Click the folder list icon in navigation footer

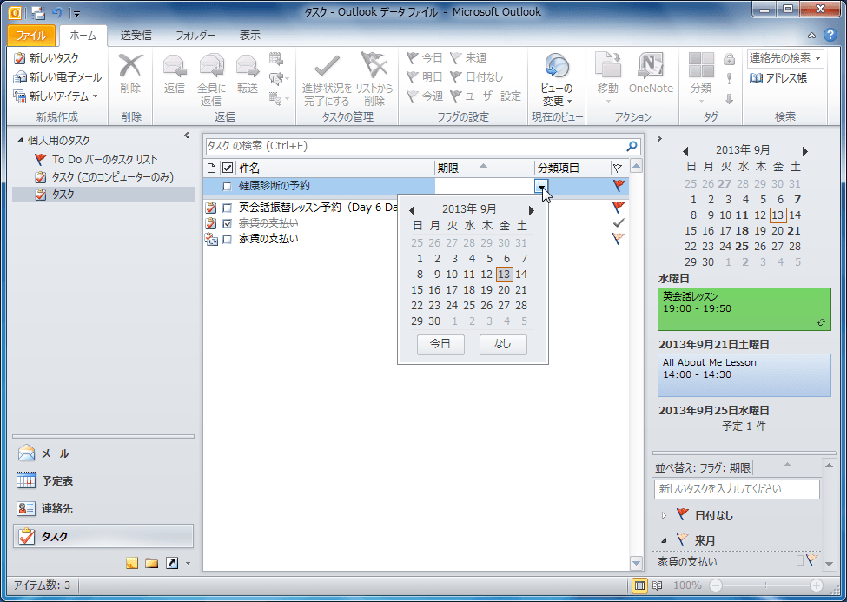[152, 563]
